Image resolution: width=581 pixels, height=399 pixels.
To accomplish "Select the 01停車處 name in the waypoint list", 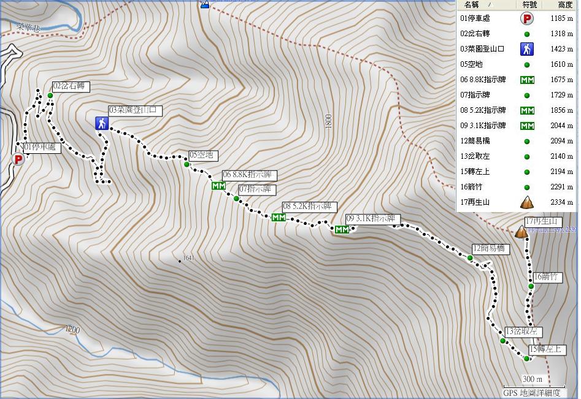I will click(x=475, y=18).
